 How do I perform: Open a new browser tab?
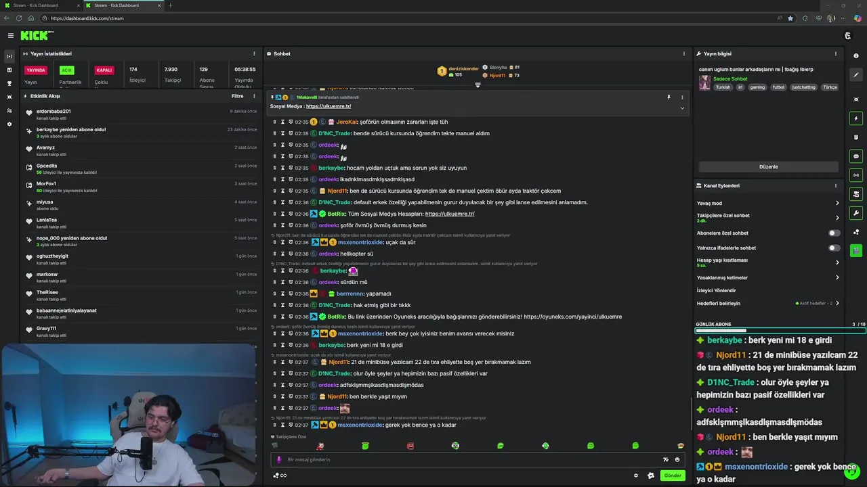(170, 5)
